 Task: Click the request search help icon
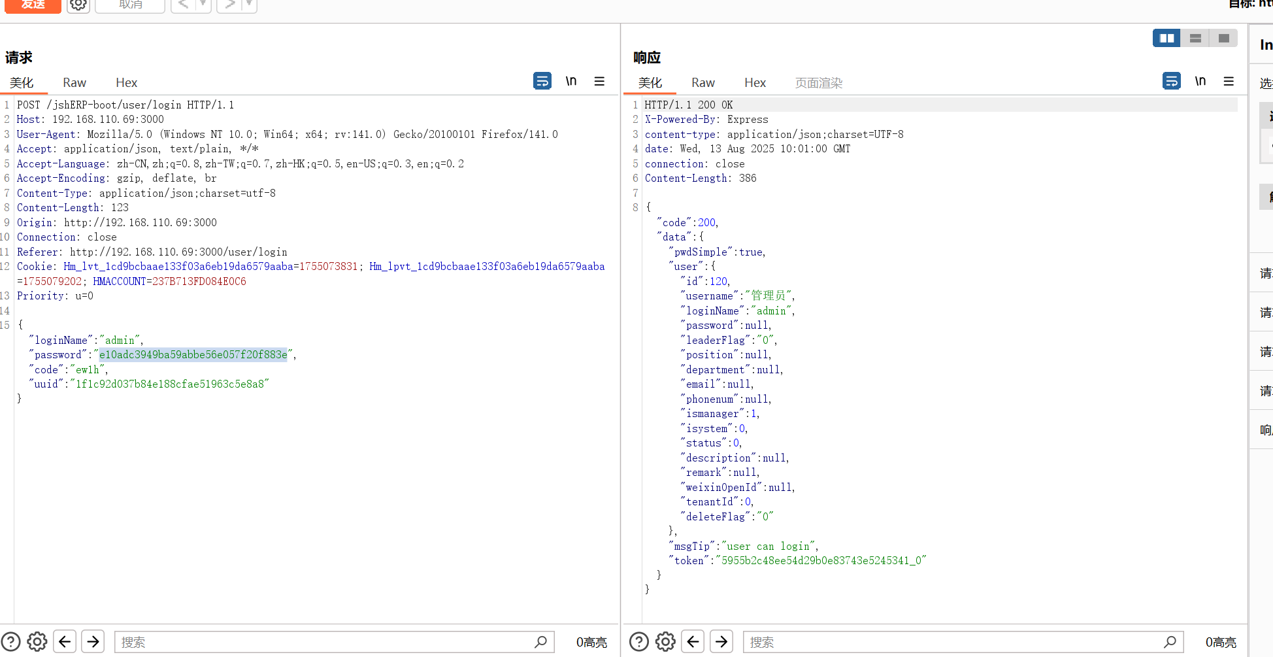(x=11, y=642)
